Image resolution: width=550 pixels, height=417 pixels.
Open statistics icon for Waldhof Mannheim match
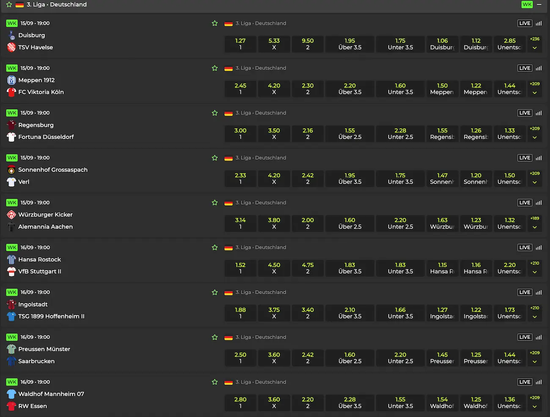pos(539,382)
